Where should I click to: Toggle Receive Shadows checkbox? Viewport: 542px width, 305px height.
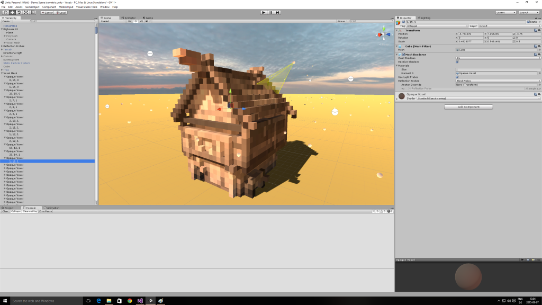click(x=457, y=62)
